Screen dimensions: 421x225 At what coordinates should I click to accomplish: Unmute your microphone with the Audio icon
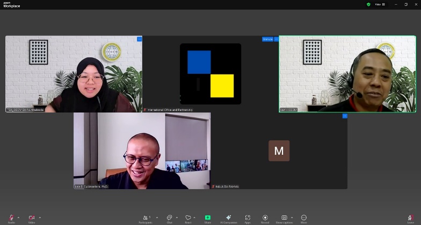tap(11, 217)
